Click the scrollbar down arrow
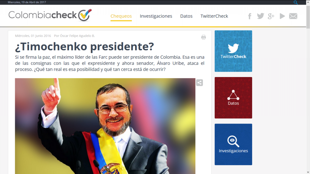 [x=308, y=172]
